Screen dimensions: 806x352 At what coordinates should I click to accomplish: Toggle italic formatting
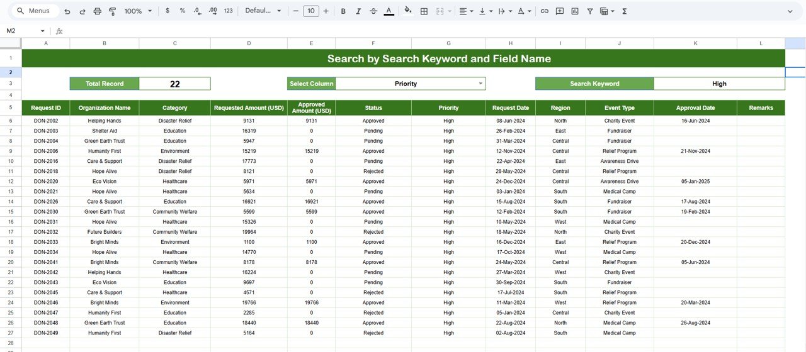point(358,11)
